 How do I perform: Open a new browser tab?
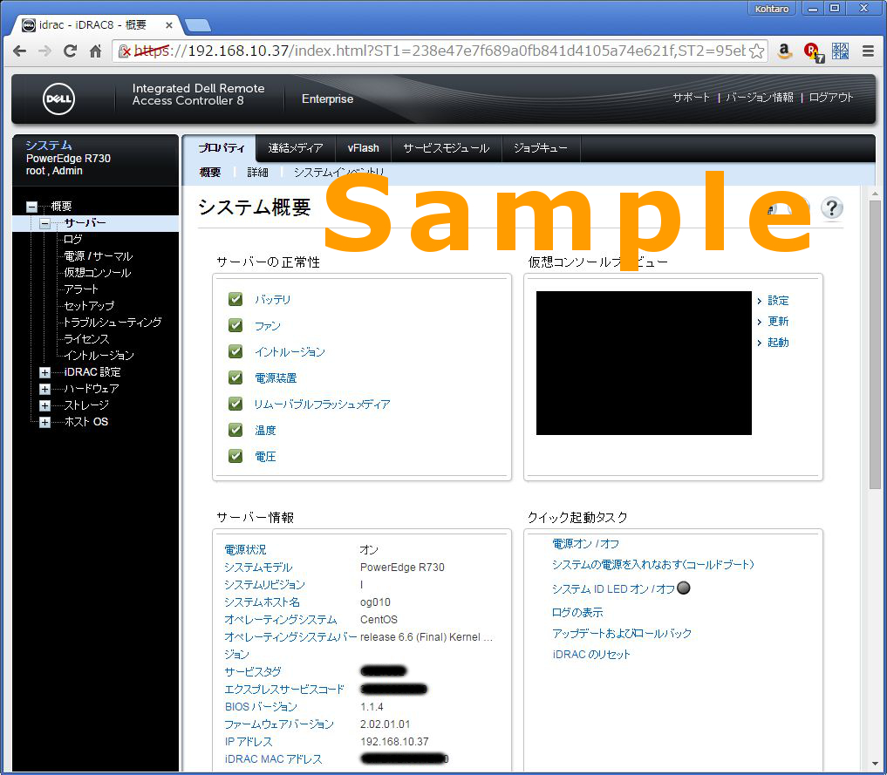198,25
